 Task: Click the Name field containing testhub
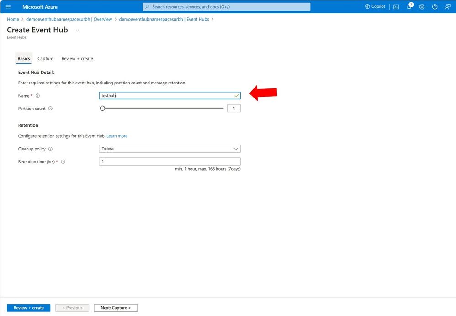click(x=170, y=95)
